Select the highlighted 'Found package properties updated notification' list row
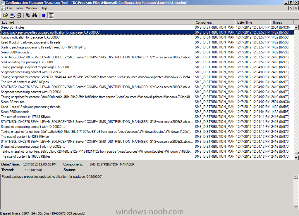The height and width of the screenshot is (216, 299). (147, 32)
